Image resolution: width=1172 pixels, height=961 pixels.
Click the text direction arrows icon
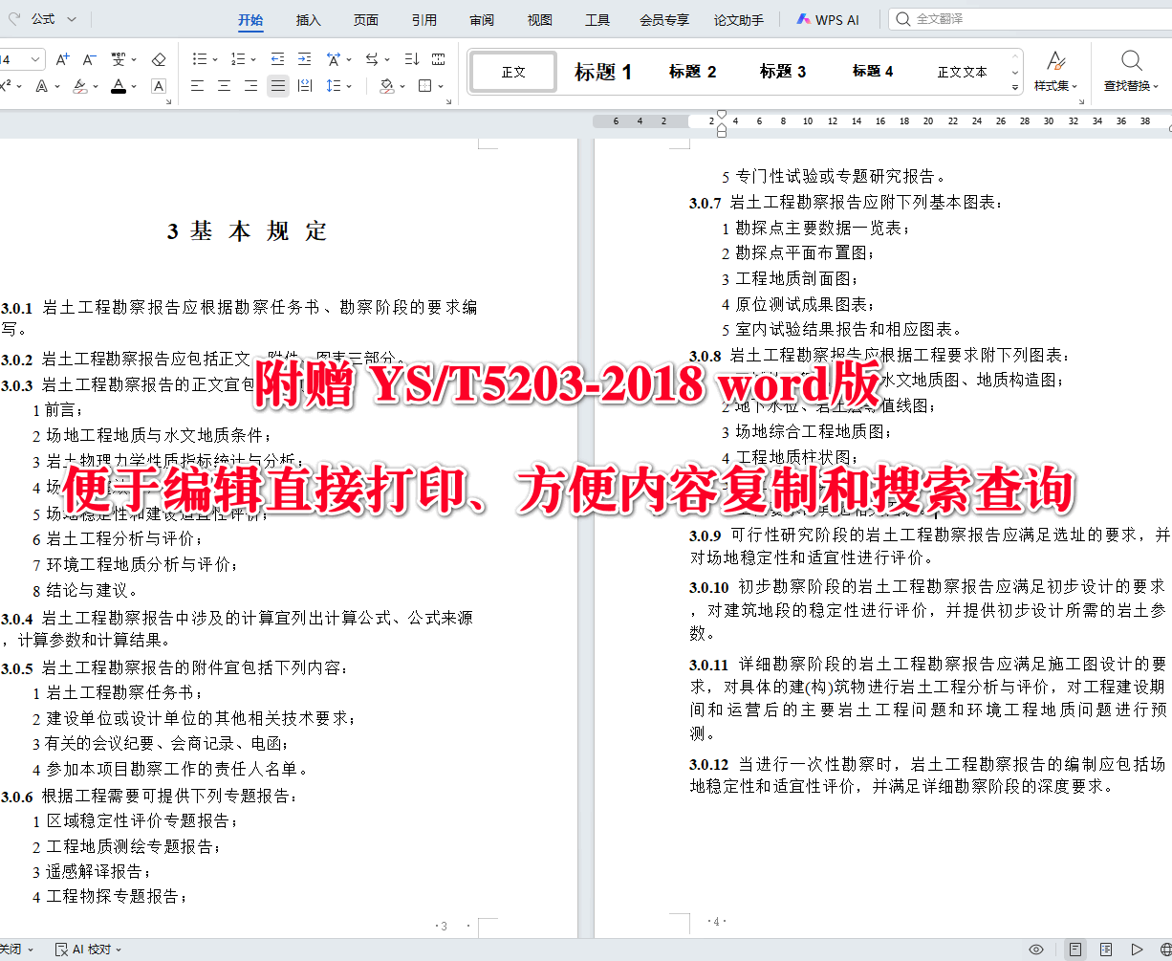tap(372, 59)
